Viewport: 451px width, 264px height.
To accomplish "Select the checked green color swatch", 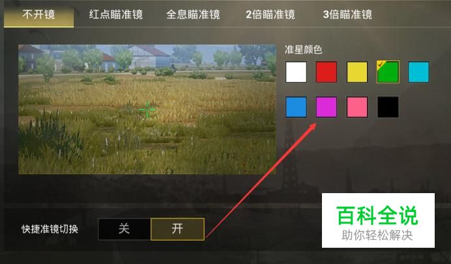I will pyautogui.click(x=388, y=72).
